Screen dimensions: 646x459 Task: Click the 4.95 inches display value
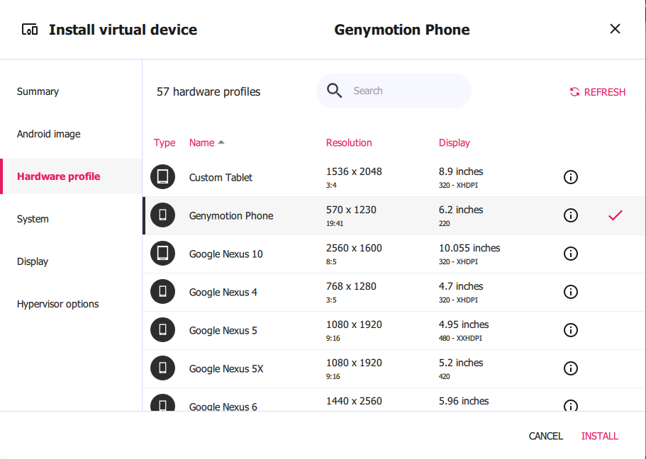464,324
